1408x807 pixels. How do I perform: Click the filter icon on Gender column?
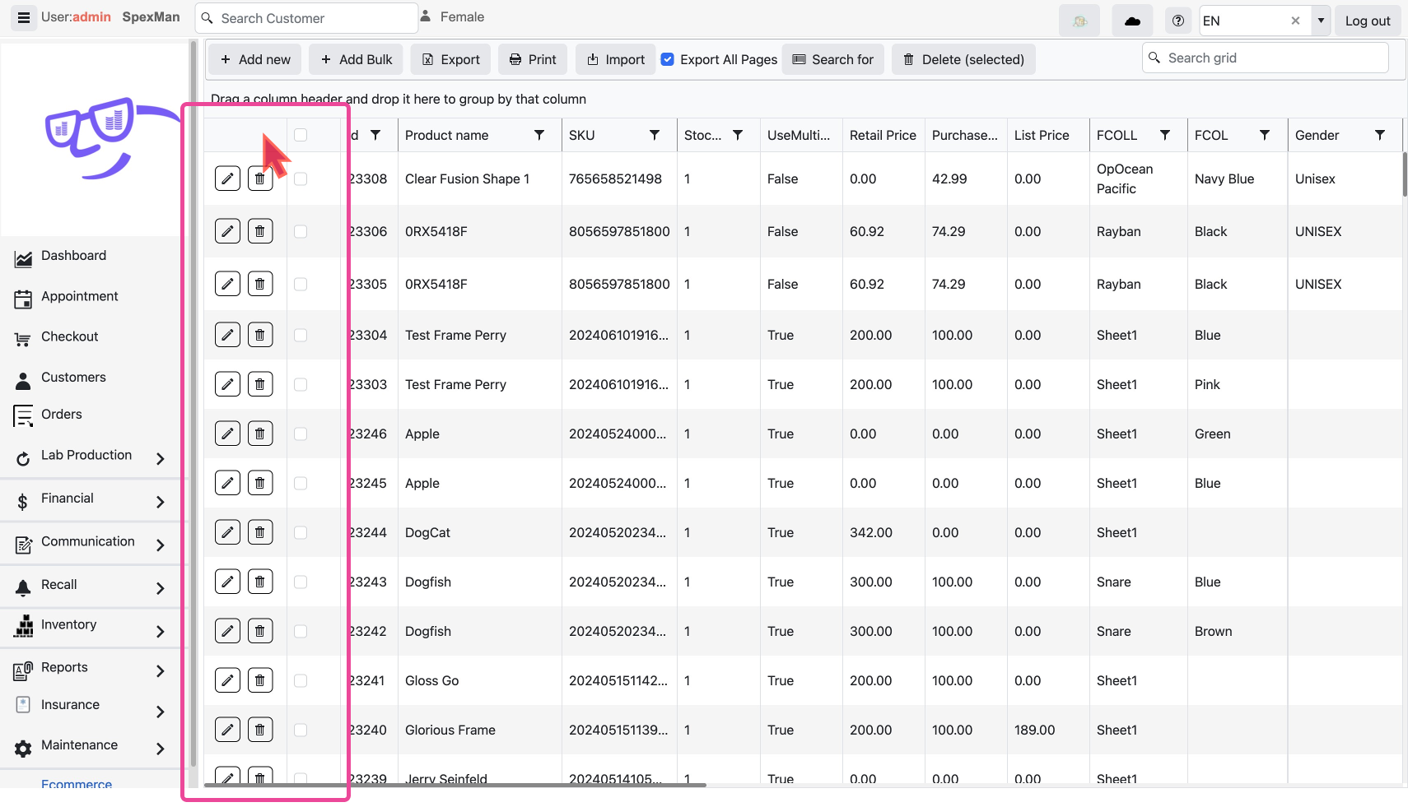pos(1380,135)
